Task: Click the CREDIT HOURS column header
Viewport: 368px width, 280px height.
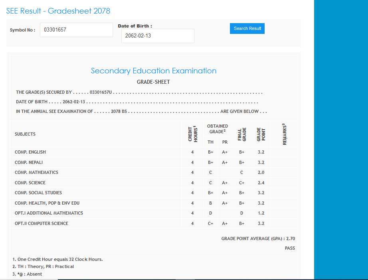Action: (x=192, y=134)
